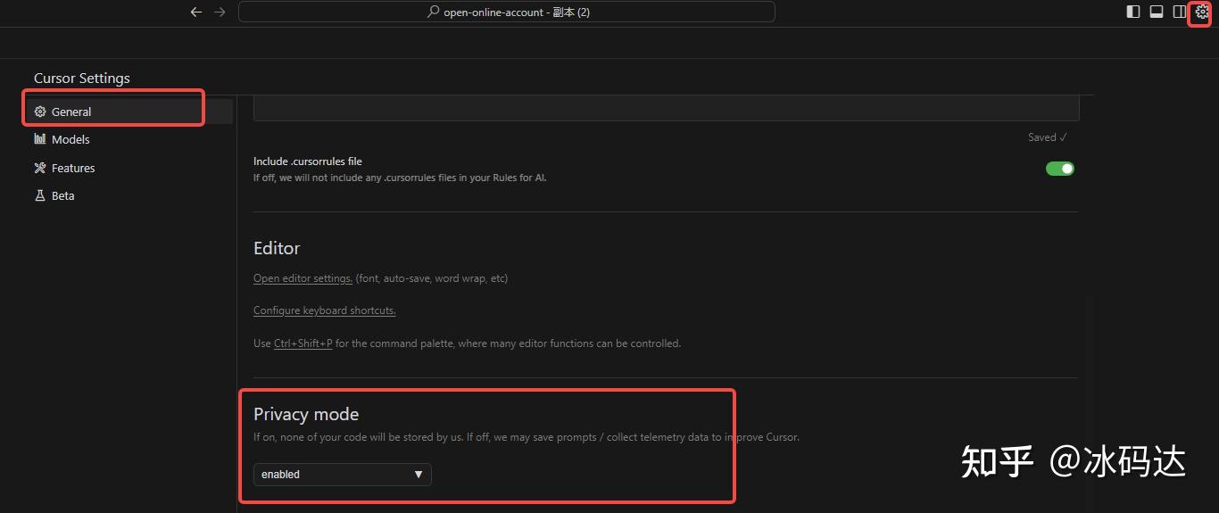Click the Privacy mode heading

306,414
